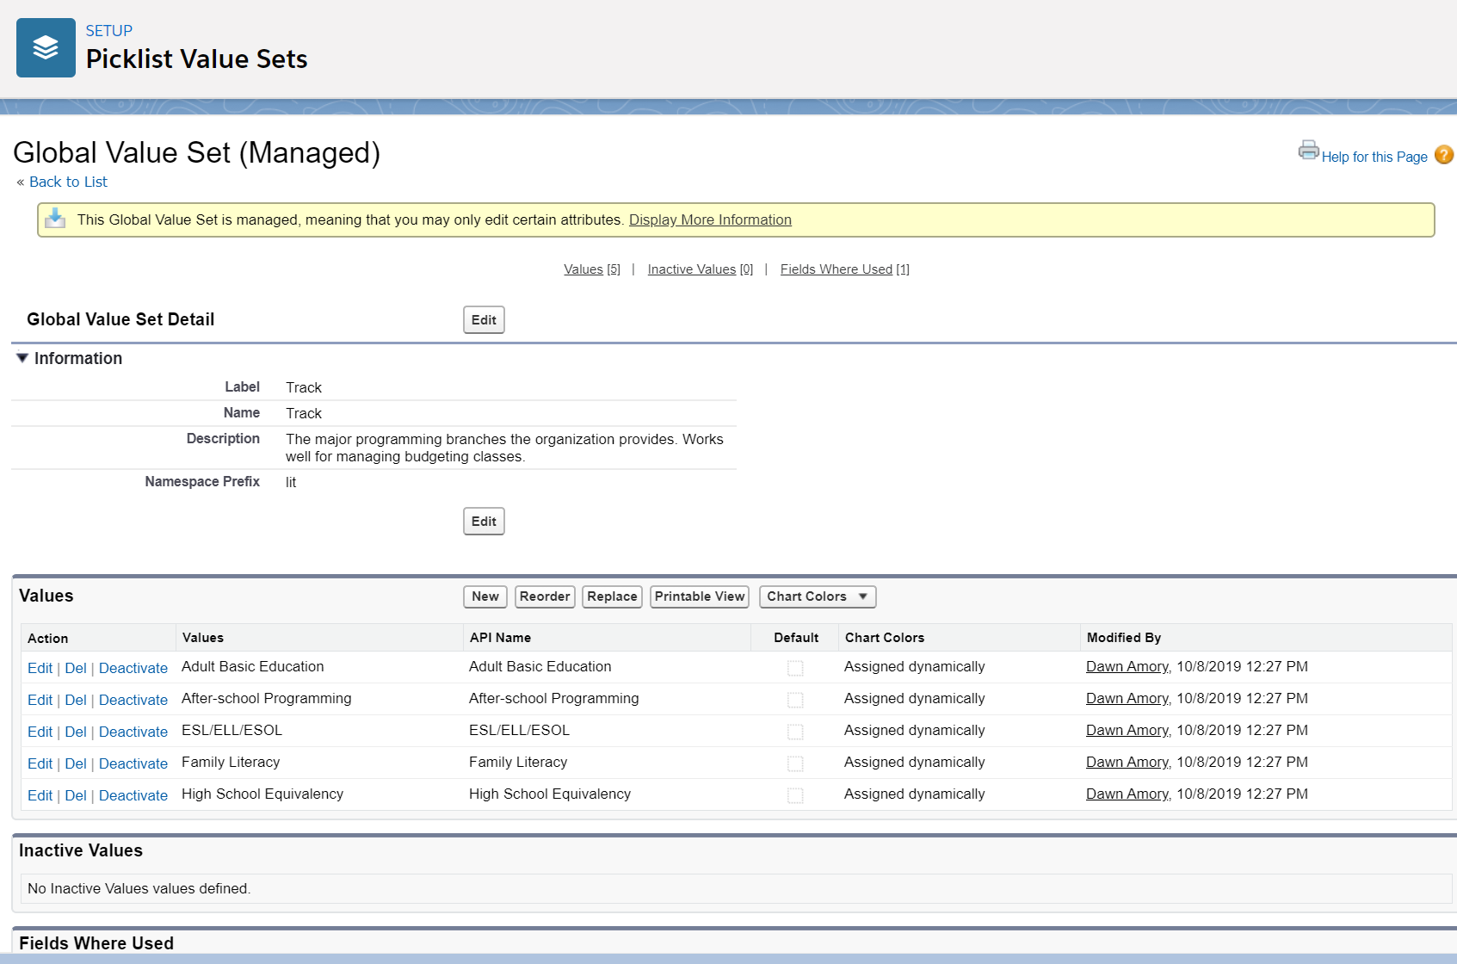Collapse the Information section
Viewport: 1457px width, 964px height.
point(22,358)
